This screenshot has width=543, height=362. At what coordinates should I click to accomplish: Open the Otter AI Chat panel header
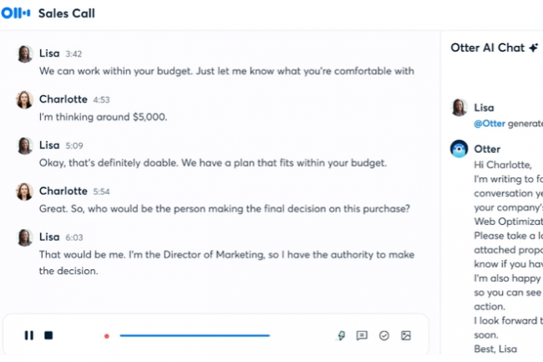pyautogui.click(x=489, y=48)
